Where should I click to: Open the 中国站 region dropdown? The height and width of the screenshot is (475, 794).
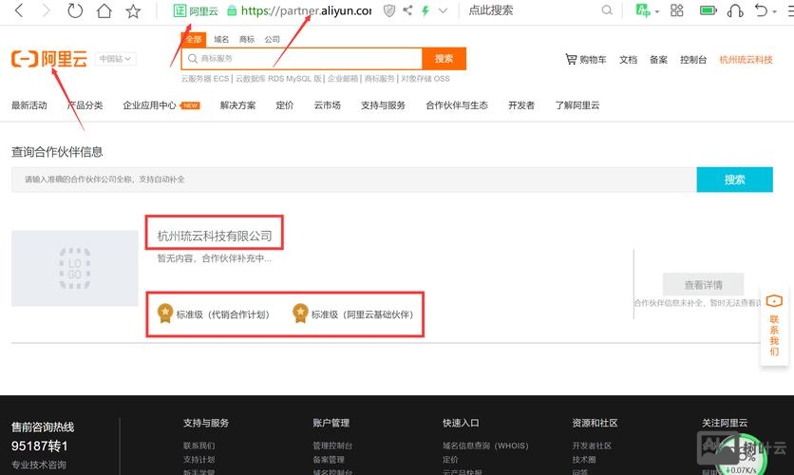point(115,59)
